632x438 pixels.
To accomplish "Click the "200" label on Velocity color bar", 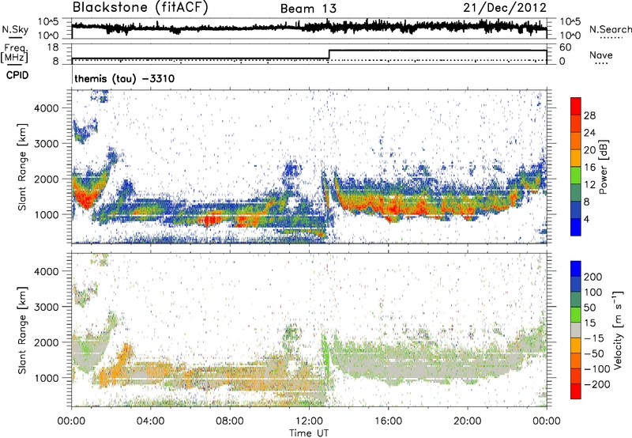I will (593, 277).
